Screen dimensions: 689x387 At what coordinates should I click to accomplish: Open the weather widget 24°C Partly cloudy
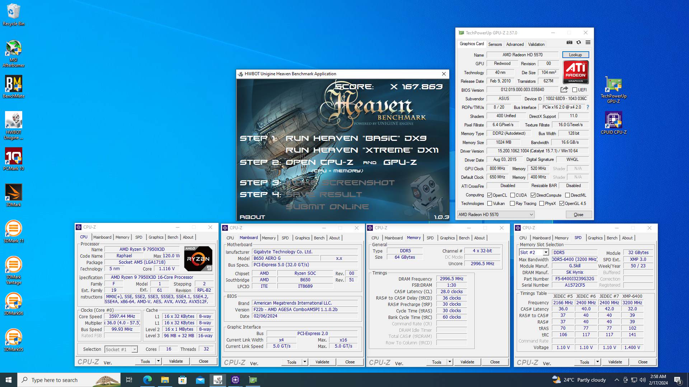point(579,380)
